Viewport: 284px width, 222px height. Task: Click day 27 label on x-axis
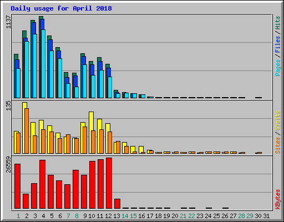[x=233, y=216]
